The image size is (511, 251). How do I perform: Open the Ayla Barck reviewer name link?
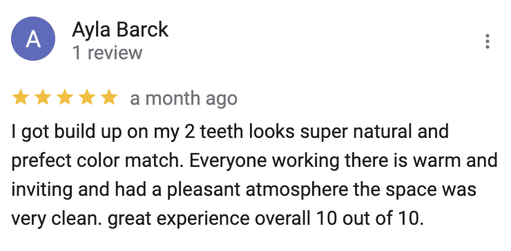coord(120,30)
